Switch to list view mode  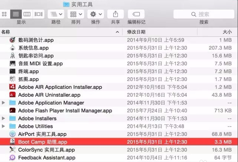coord(15,14)
